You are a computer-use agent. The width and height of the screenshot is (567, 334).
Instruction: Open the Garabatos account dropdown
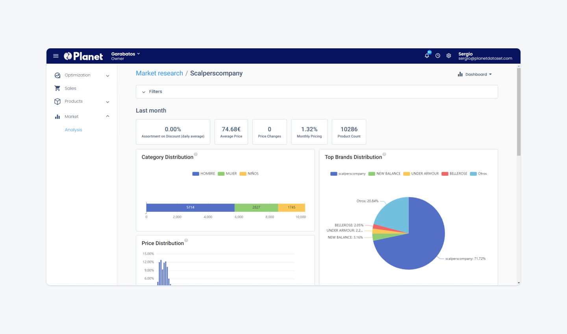126,56
